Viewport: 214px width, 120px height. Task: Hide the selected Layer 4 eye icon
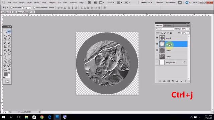(157, 44)
